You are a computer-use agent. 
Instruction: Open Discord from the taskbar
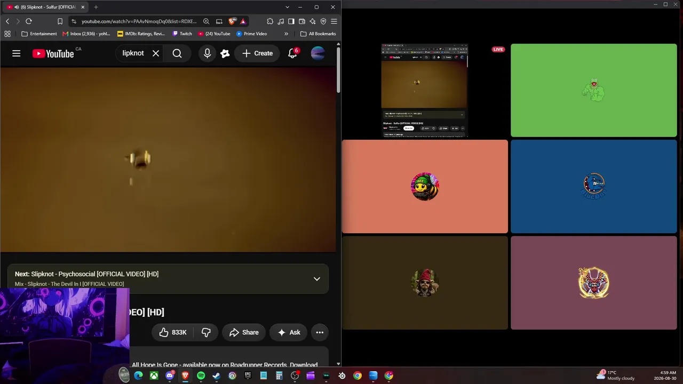(170, 375)
